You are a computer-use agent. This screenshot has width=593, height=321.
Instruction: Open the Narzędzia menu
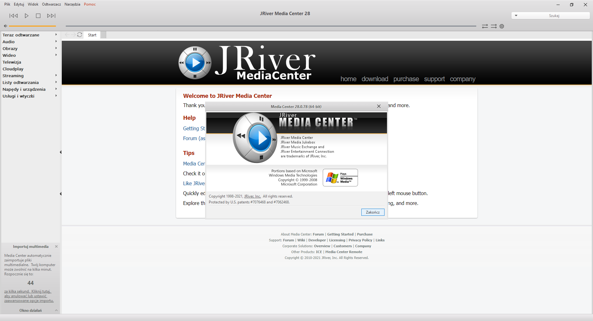72,4
